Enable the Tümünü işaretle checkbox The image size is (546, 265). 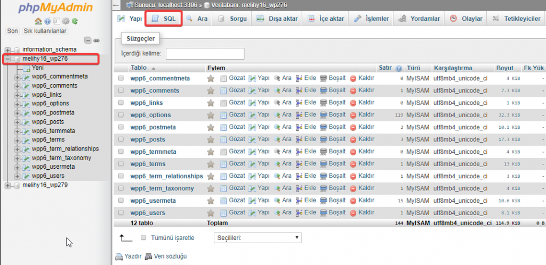(x=143, y=238)
